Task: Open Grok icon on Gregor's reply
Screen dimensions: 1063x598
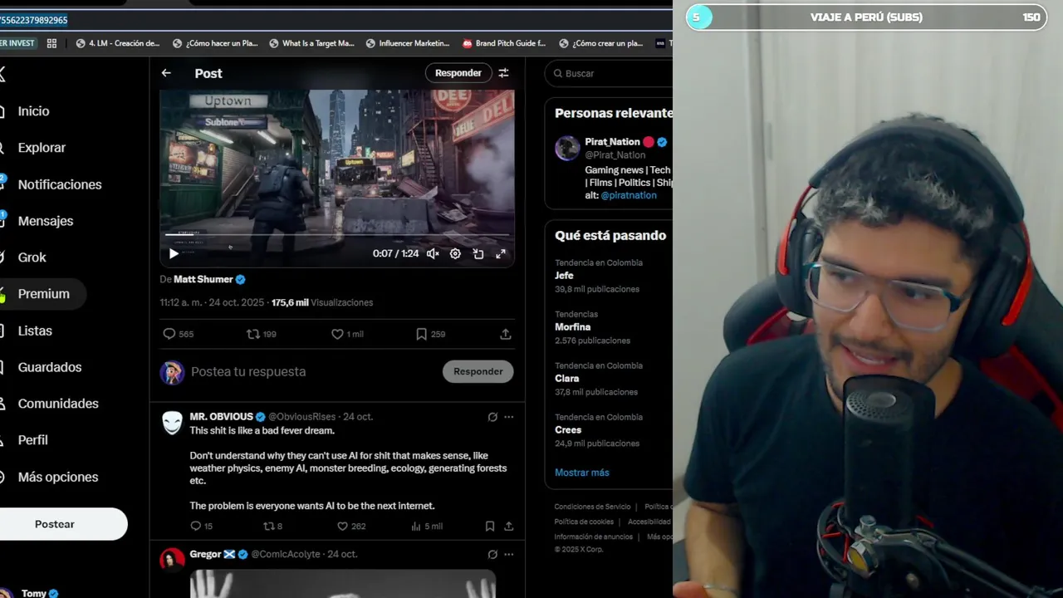Action: (492, 554)
